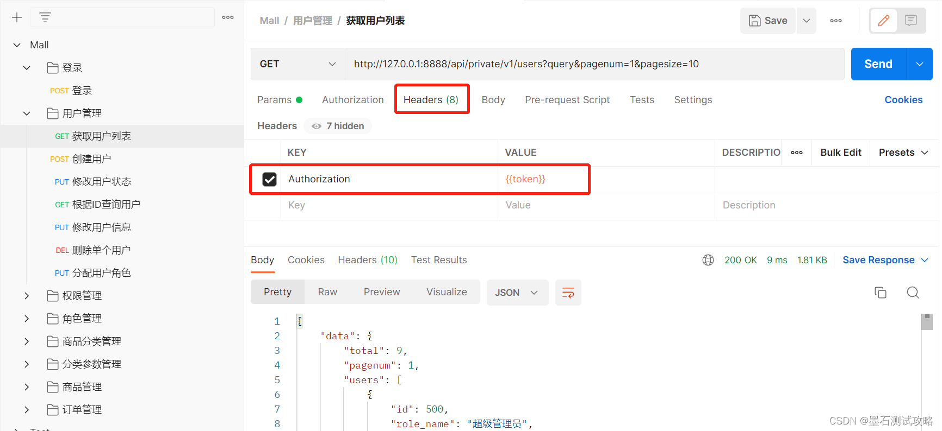Expand the 权限管理 folder

pos(27,296)
